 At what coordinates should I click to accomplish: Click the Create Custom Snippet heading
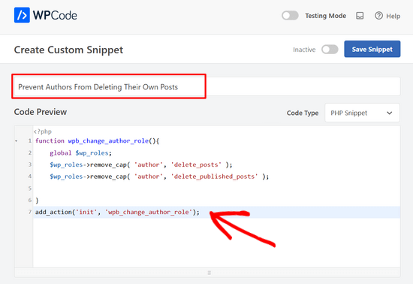coord(68,50)
